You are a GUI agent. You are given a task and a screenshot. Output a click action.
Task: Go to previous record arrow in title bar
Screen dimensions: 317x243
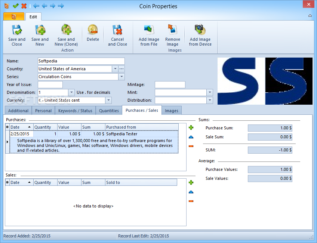point(44,6)
